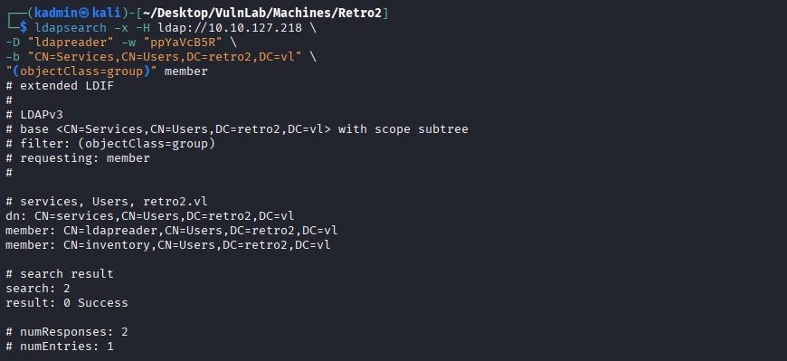The width and height of the screenshot is (787, 361).
Task: Click the "# numResponses: 2" line
Action: (67, 332)
